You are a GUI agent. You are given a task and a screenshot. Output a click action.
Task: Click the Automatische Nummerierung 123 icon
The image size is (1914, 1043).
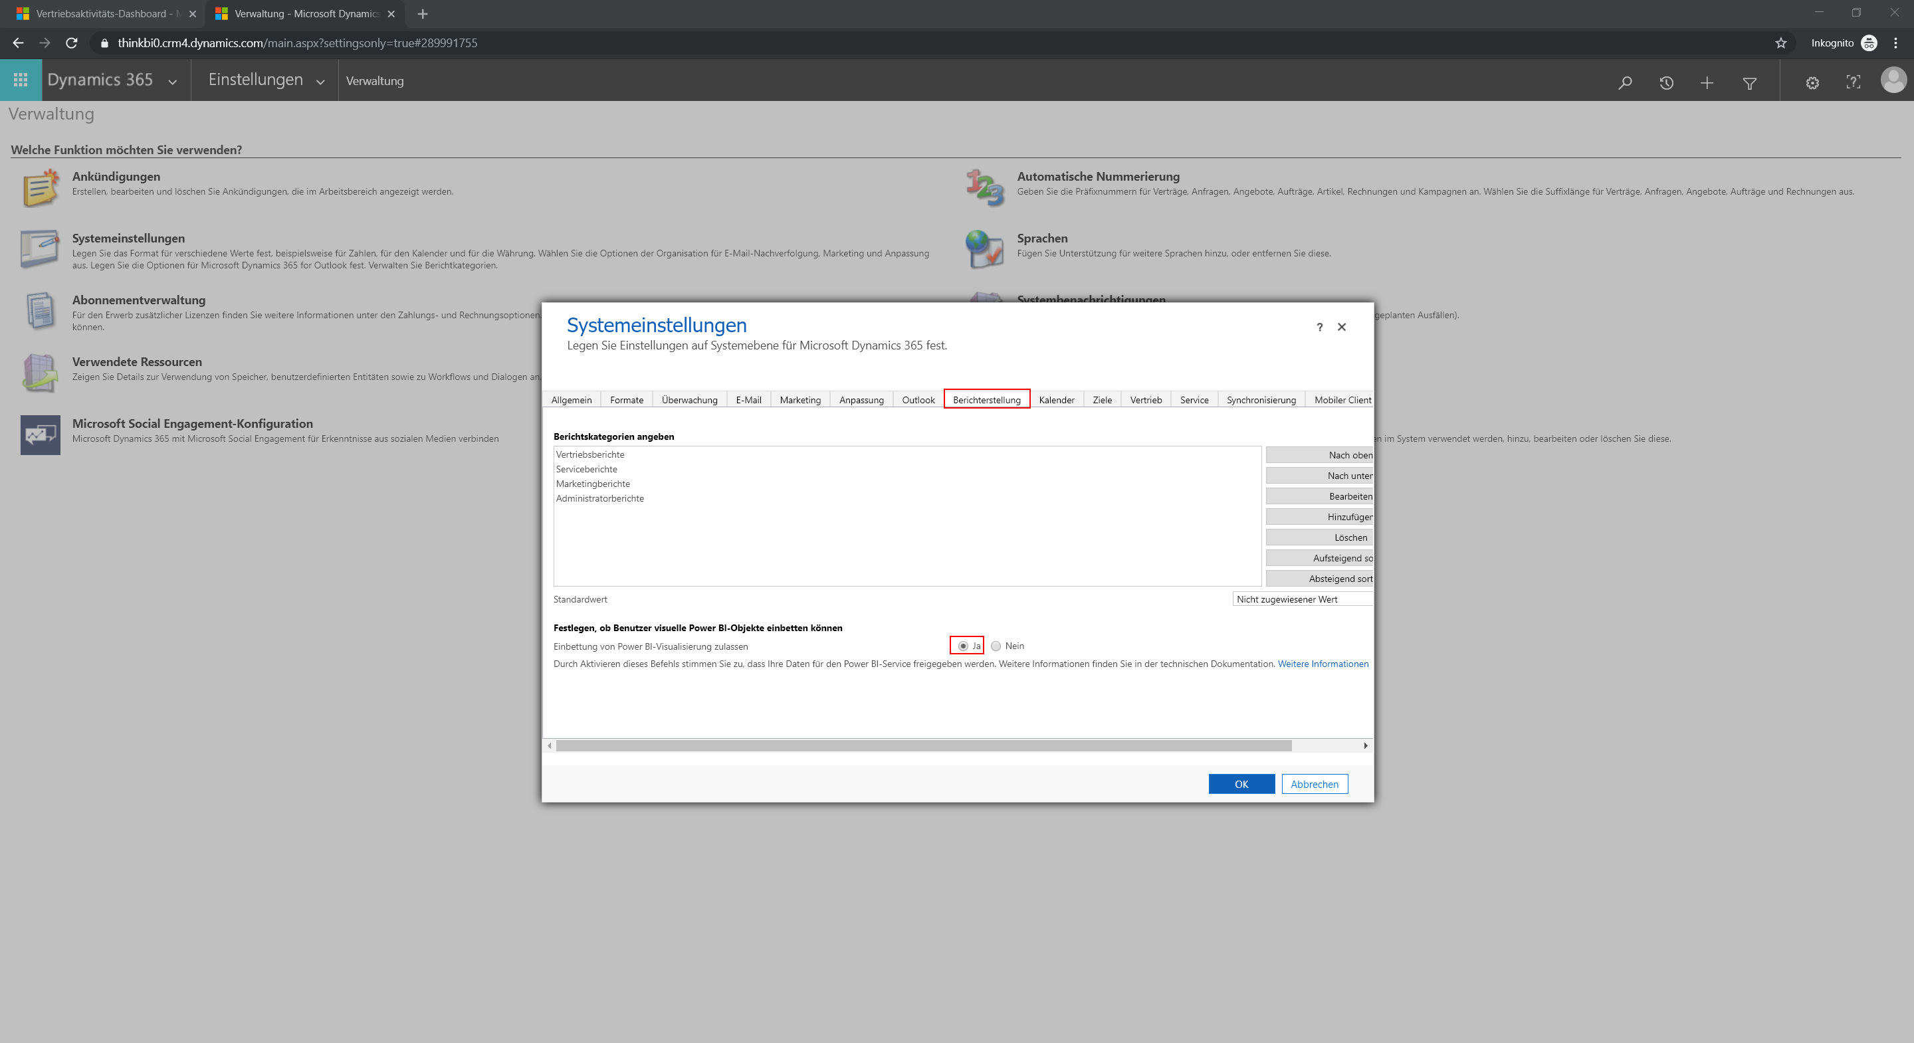[x=985, y=187]
